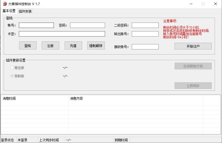The width and height of the screenshot is (222, 143).
Task: Focus the 二级密码 input field
Action: pyautogui.click(x=145, y=25)
